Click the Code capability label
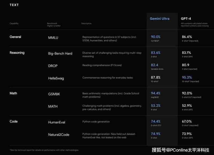Viewport: 214px width, 155px height. point(14,122)
